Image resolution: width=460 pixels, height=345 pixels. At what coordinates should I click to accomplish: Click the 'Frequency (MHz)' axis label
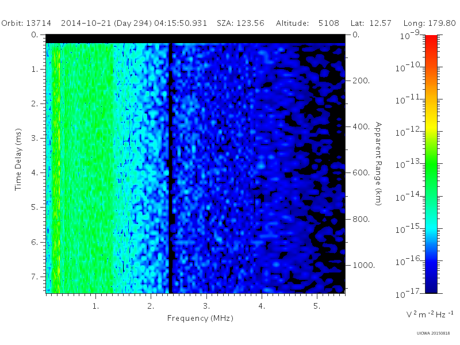(200, 319)
